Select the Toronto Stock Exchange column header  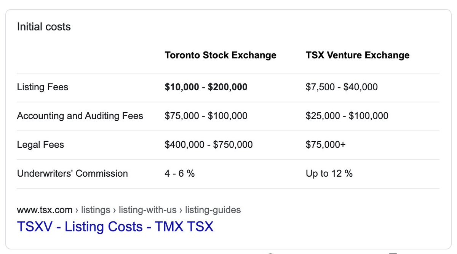pyautogui.click(x=221, y=55)
